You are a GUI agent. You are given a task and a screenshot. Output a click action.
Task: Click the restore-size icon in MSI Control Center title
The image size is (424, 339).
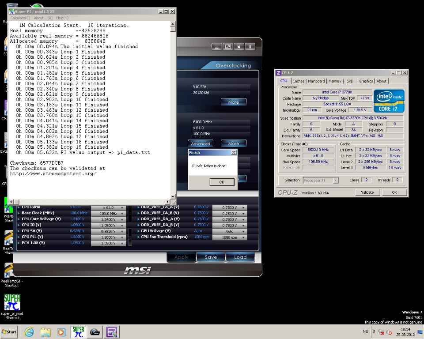click(x=228, y=47)
